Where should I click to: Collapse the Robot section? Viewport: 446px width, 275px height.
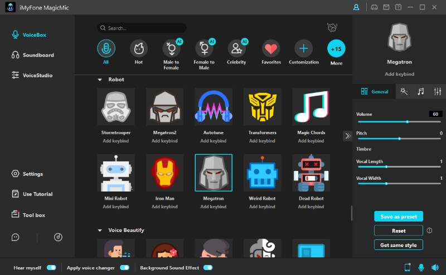pyautogui.click(x=100, y=80)
